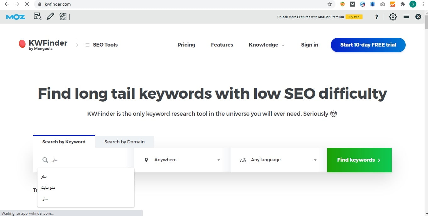
Task: Open the Anywhere location dropdown
Action: tap(183, 160)
